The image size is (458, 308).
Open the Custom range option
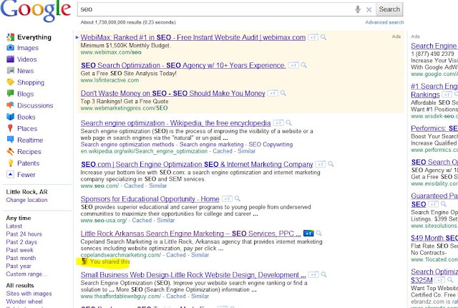pos(26,274)
